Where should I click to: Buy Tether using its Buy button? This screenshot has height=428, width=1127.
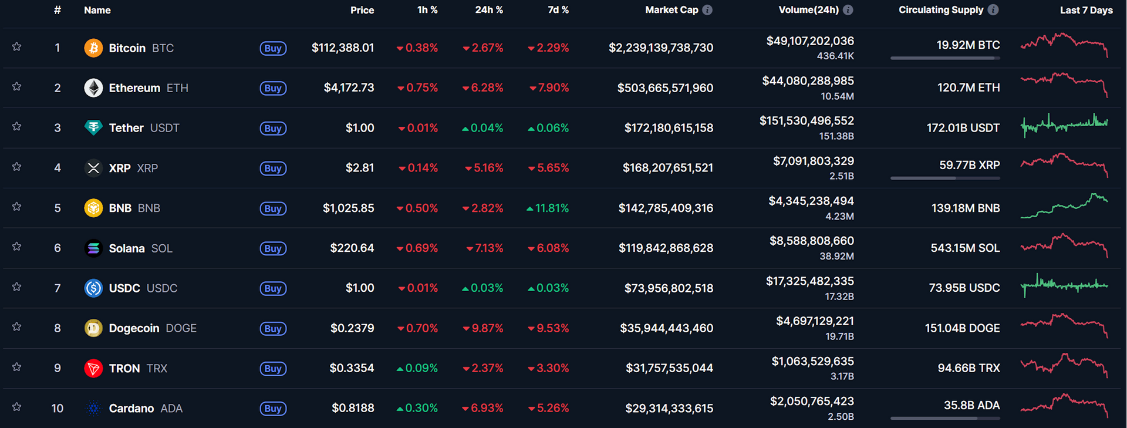click(x=273, y=128)
